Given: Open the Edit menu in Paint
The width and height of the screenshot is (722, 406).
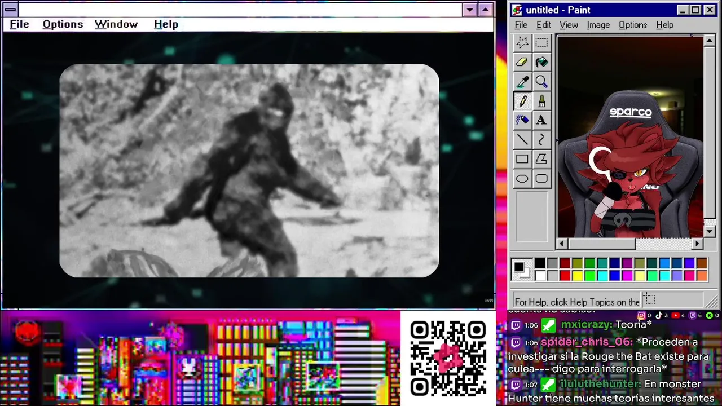Looking at the screenshot, I should click(x=543, y=25).
